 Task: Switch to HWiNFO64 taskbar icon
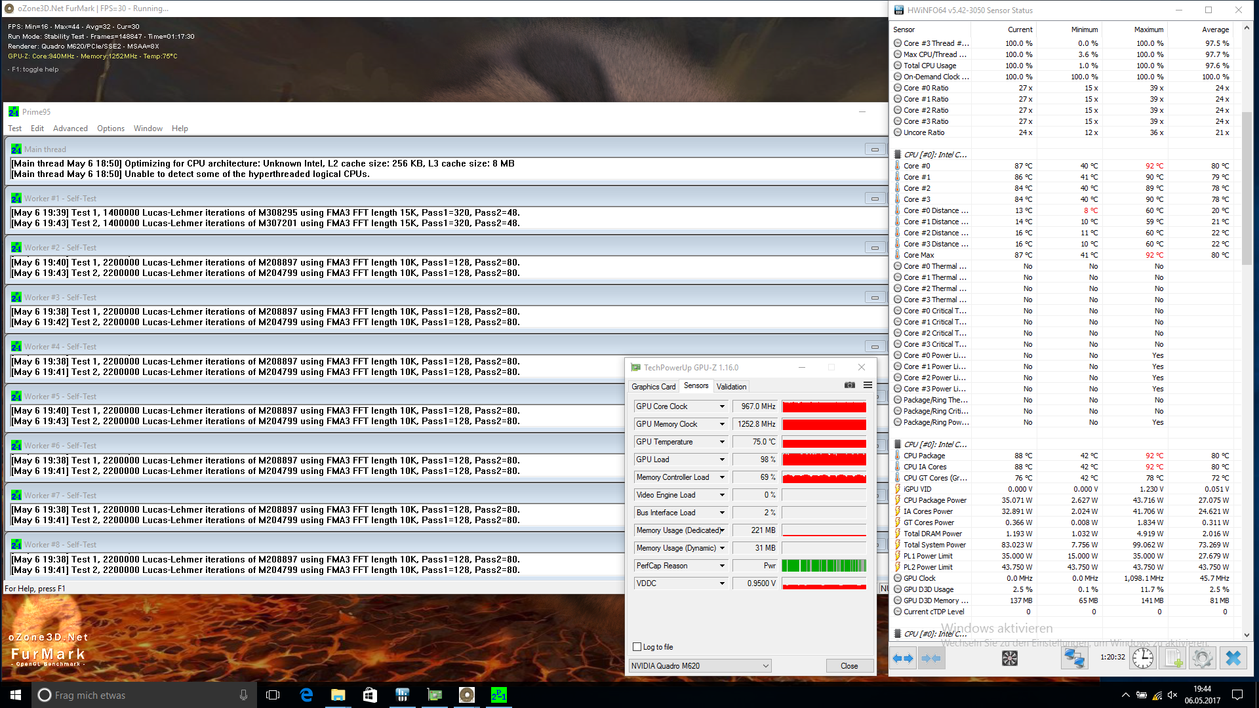[402, 695]
